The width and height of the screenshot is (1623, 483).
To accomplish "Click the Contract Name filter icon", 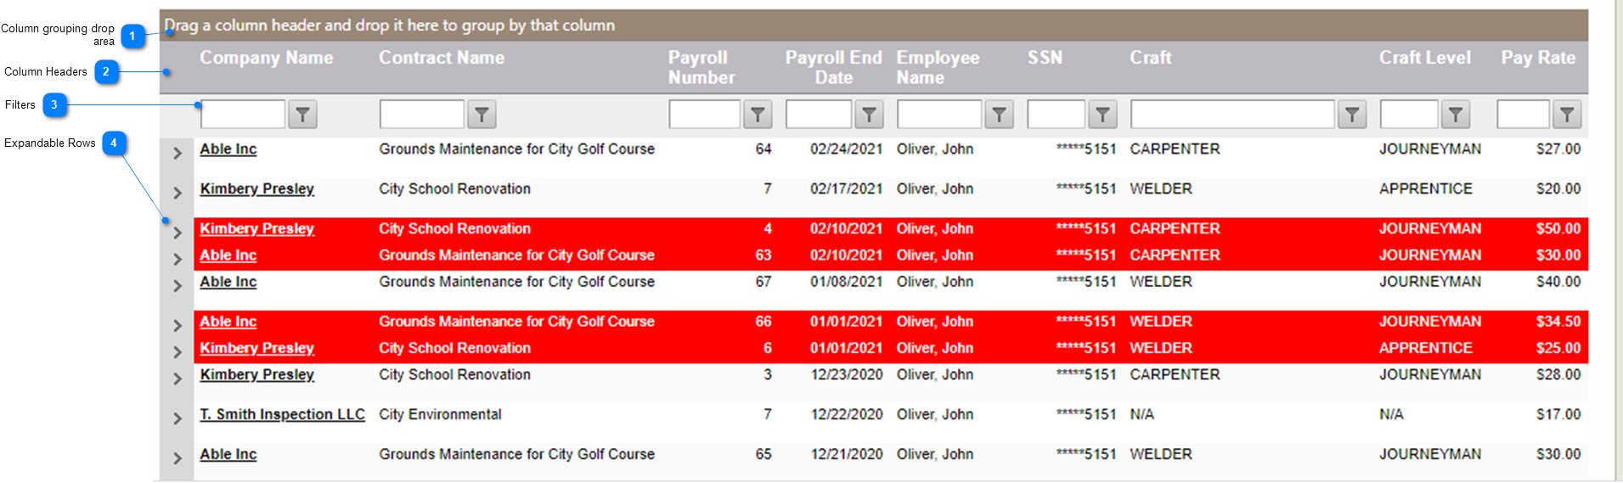I will pos(482,115).
